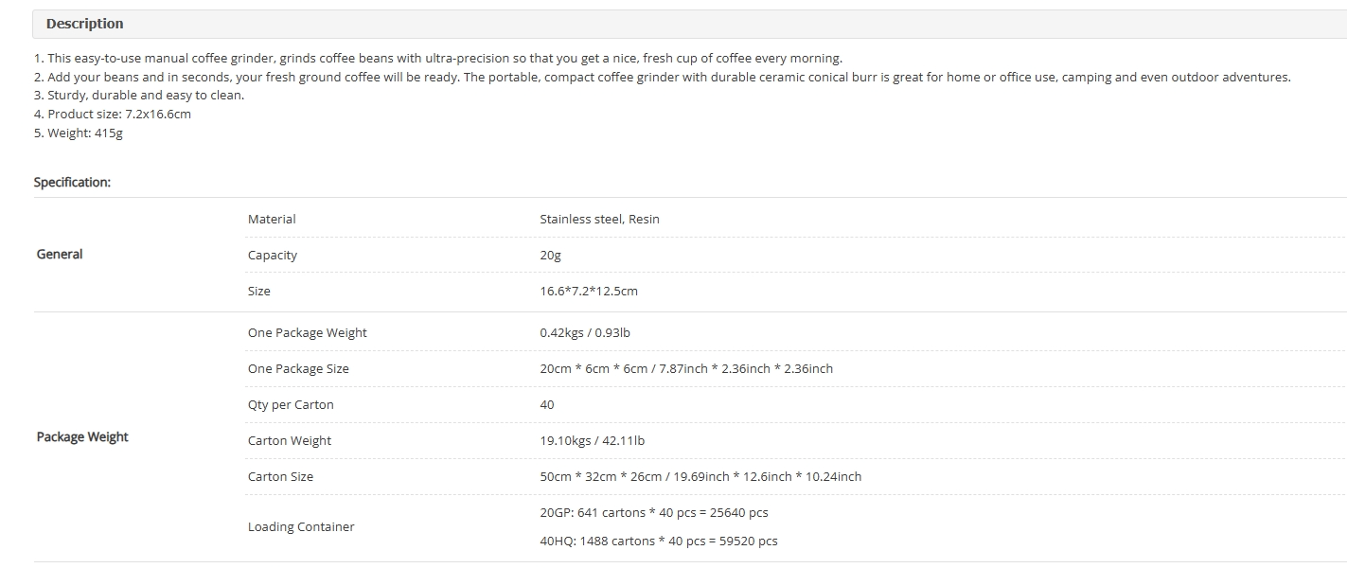This screenshot has width=1347, height=568.
Task: Select the Specification heading
Action: 72,182
